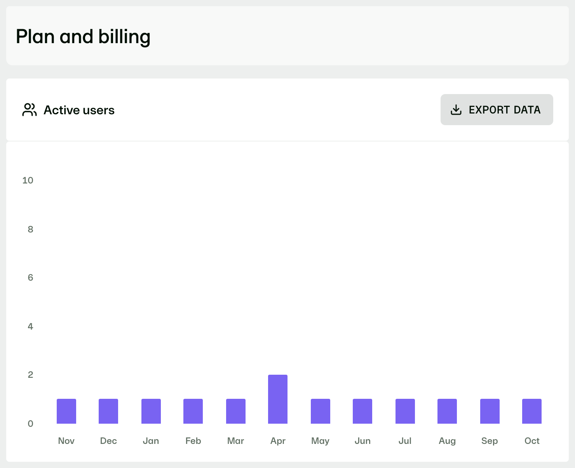Viewport: 575px width, 468px height.
Task: Click the 'Mar' month axis label
Action: point(235,441)
